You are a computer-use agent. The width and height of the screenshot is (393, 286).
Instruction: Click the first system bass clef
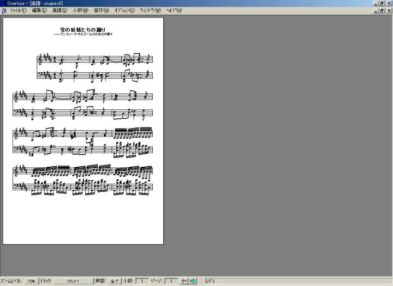[x=40, y=74]
